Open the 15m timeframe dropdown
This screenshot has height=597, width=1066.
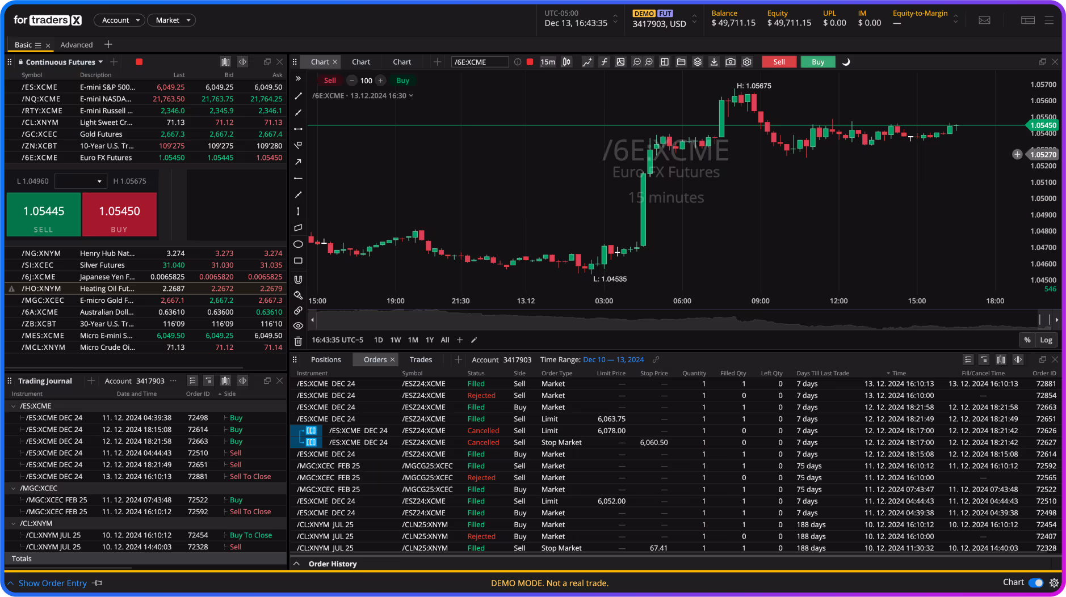click(547, 61)
